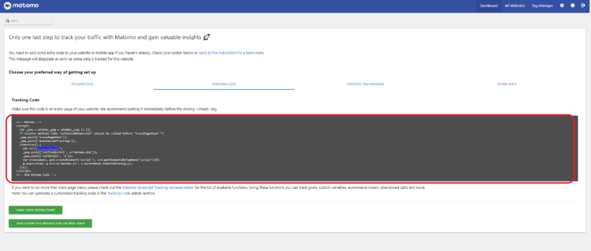Click the 'setSiteId' code line
Viewport: 591px width, 251px height.
click(48, 156)
